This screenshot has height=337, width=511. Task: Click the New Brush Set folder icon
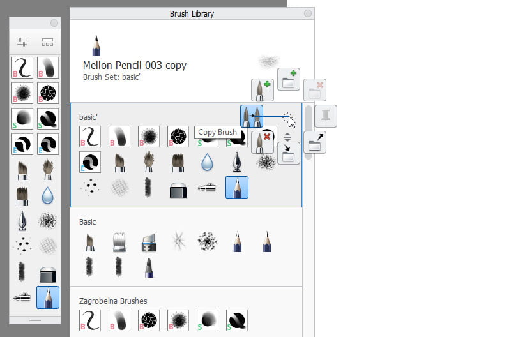coord(289,79)
